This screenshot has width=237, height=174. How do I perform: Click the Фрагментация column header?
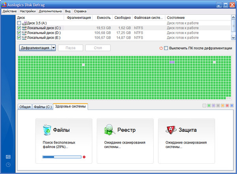click(78, 18)
